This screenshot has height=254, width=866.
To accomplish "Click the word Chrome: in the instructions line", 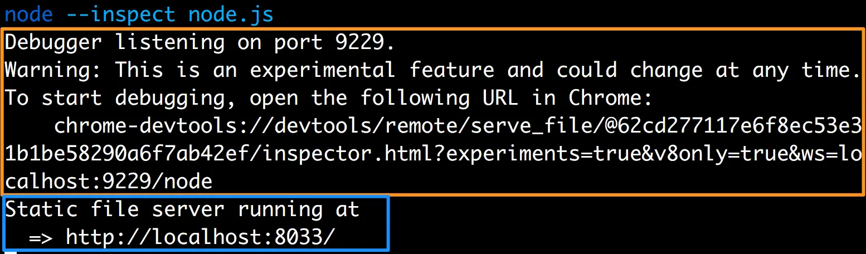I will (611, 98).
